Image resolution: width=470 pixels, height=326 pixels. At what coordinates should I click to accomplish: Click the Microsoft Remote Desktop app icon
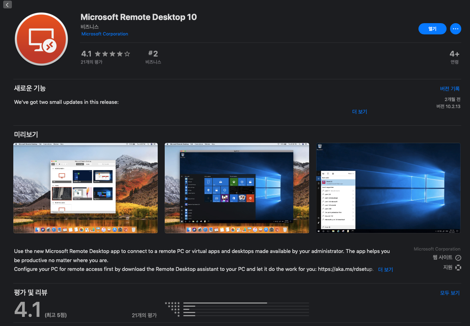(x=41, y=39)
